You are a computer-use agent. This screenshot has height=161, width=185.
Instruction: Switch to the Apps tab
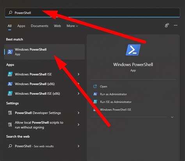click(21, 26)
